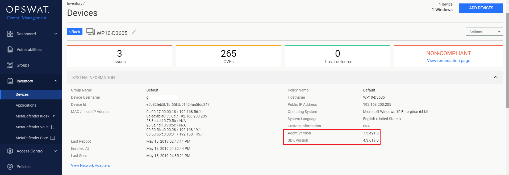The width and height of the screenshot is (509, 175).
Task: Click the P badge next to MetaDefender Core
Action: pos(53,138)
